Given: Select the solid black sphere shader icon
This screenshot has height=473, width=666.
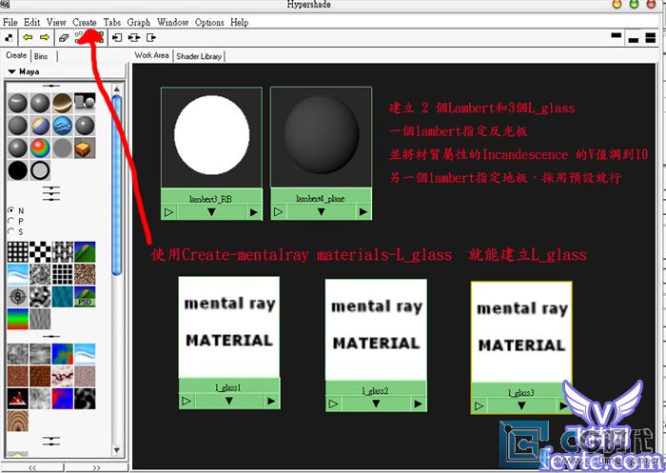Looking at the screenshot, I should (18, 170).
